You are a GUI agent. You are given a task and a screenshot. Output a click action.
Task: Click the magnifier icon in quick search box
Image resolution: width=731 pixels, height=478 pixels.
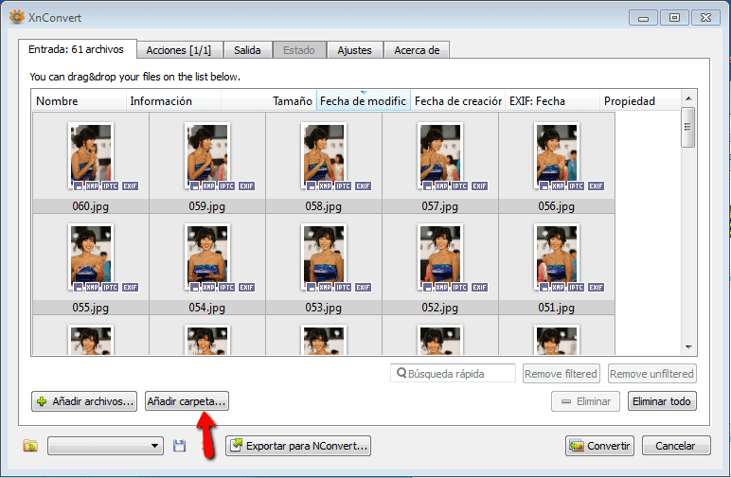coord(401,373)
